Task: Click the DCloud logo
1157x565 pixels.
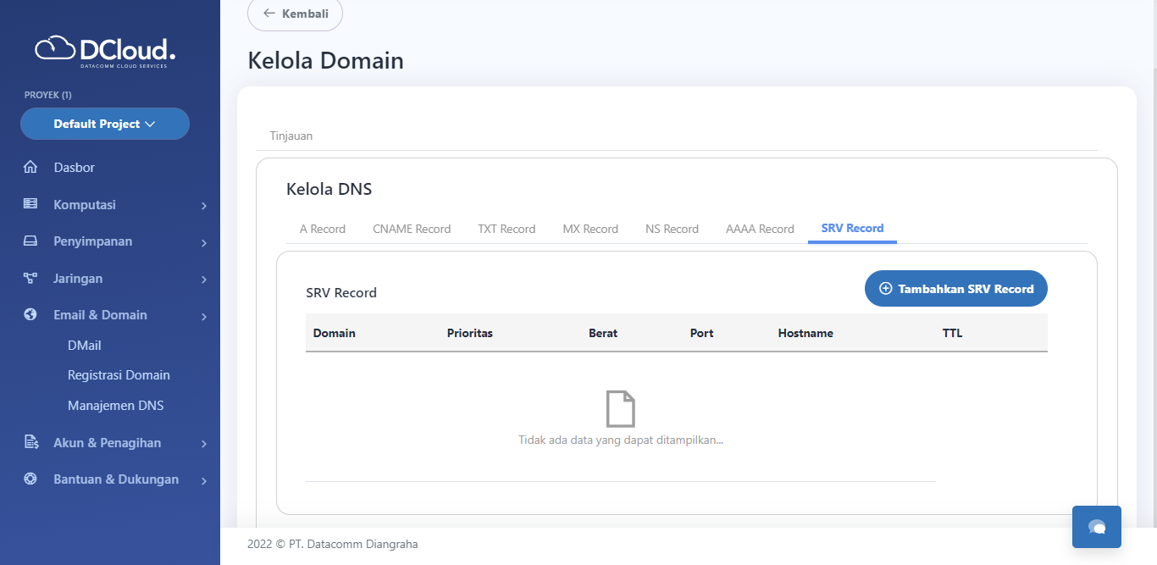Action: coord(105,50)
